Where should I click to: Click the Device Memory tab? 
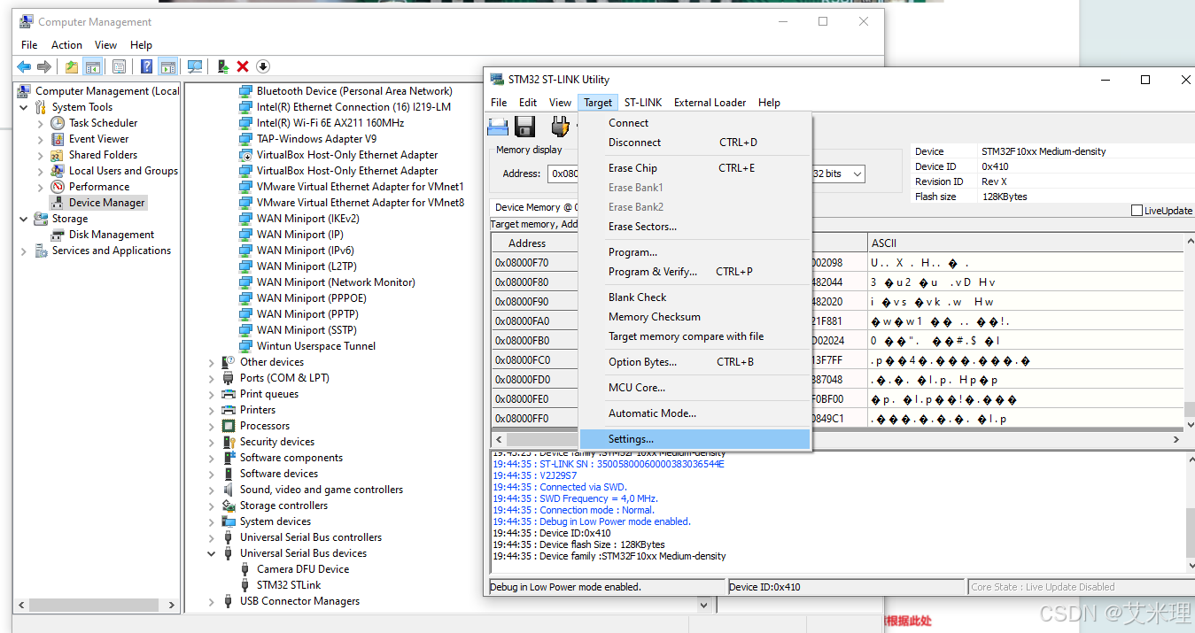click(x=533, y=207)
